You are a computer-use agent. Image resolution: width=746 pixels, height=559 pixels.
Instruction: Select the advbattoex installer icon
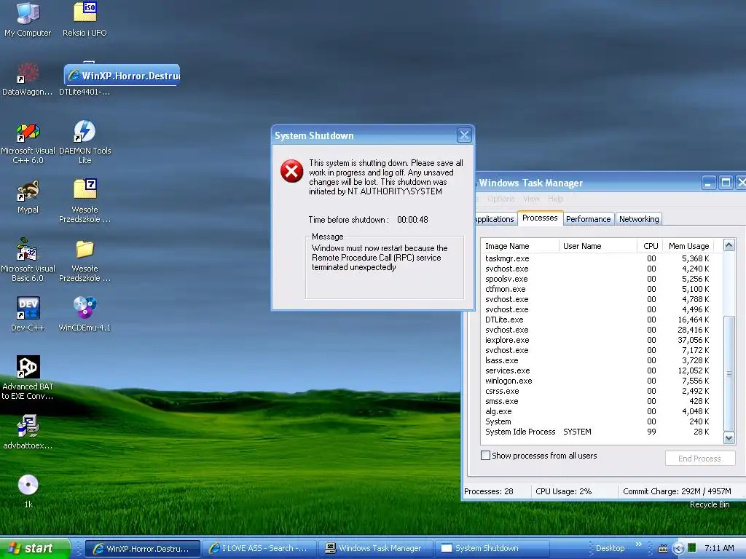[x=28, y=426]
